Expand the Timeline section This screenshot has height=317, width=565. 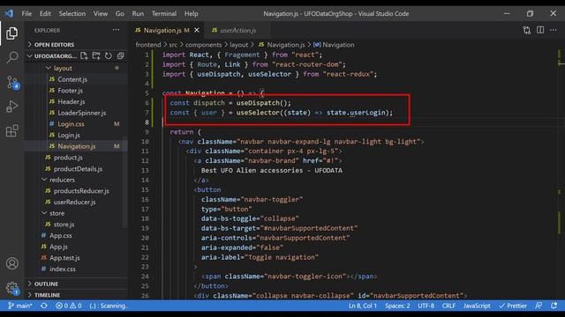[76, 295]
